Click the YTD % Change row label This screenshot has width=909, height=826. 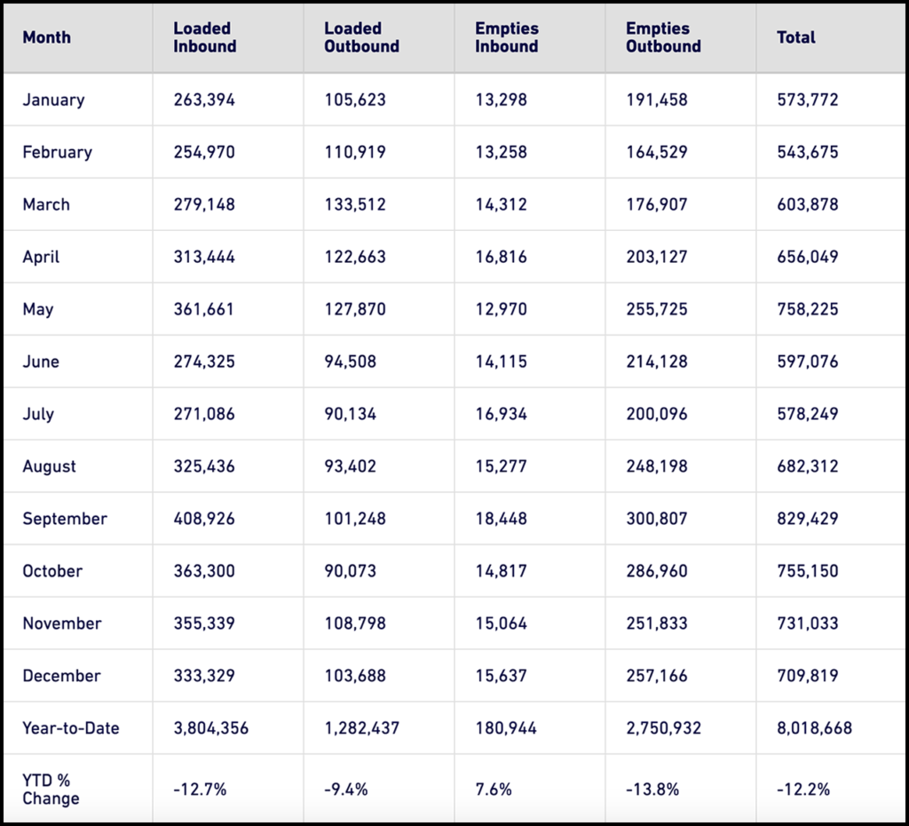point(51,789)
